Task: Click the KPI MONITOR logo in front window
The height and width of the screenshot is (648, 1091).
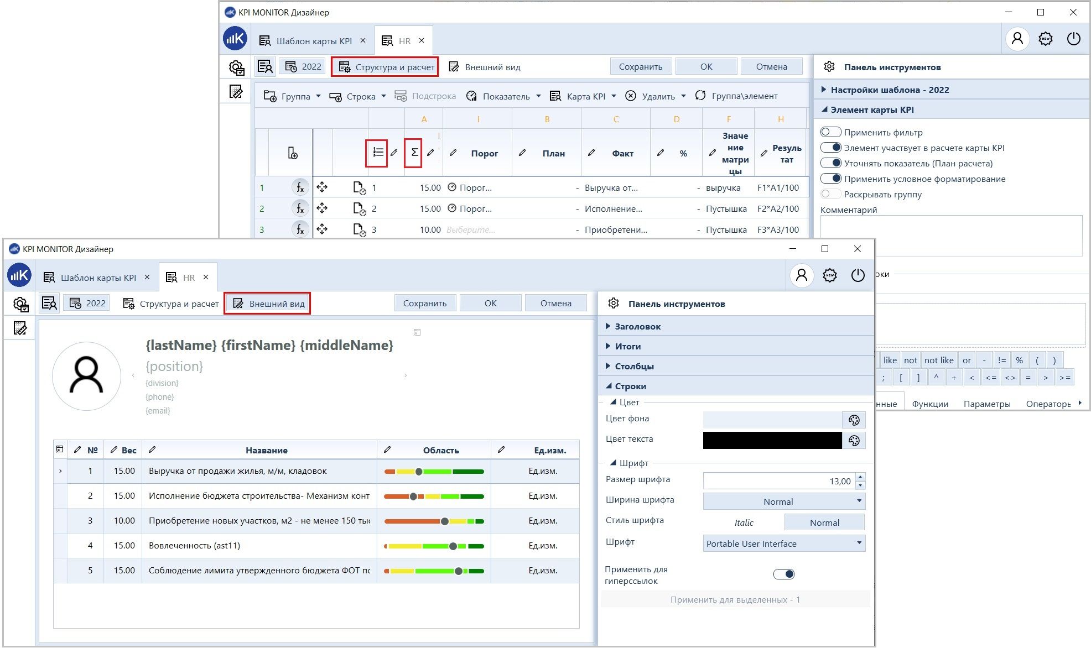Action: click(19, 275)
